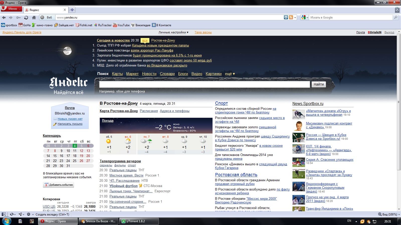Open the USD ЦБ quote link
Image resolution: width=401 pixels, height=225 pixels.
coord(49,206)
